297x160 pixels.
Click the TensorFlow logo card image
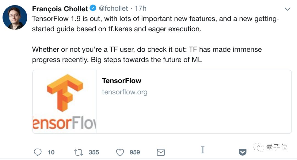(x=64, y=102)
